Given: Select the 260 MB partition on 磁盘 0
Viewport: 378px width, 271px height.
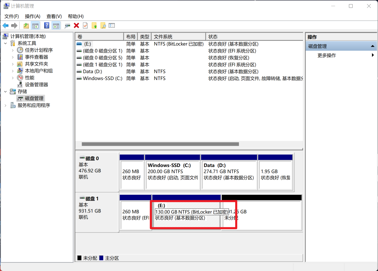Looking at the screenshot, I should (132, 175).
